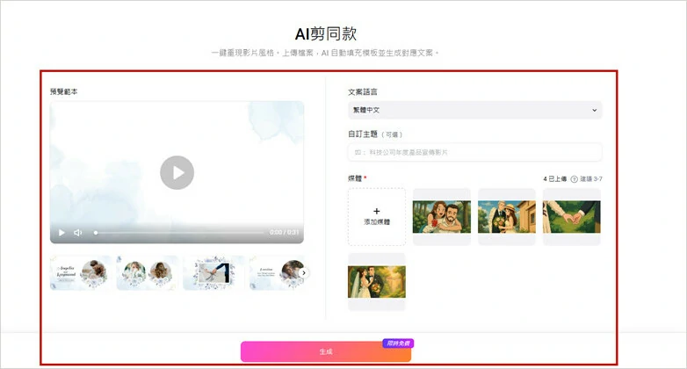The height and width of the screenshot is (369, 687).
Task: Click the help question mark icon beside 建議 3-7
Action: (x=574, y=179)
